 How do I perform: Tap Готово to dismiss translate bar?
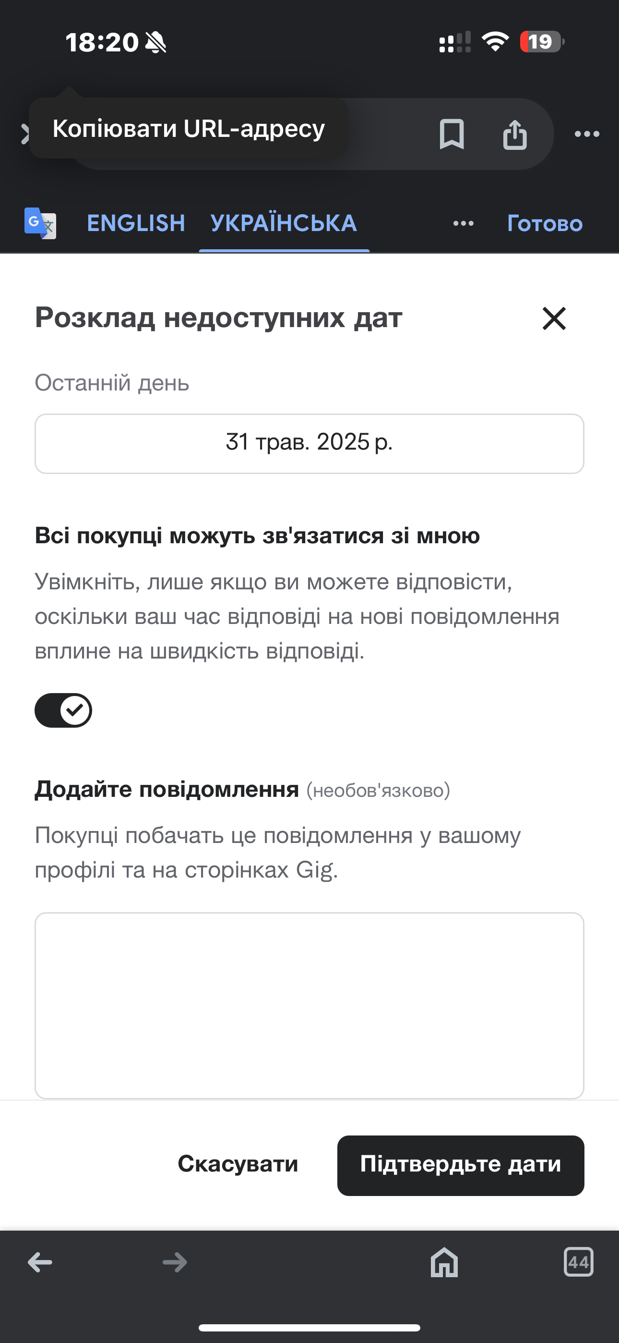coord(545,223)
